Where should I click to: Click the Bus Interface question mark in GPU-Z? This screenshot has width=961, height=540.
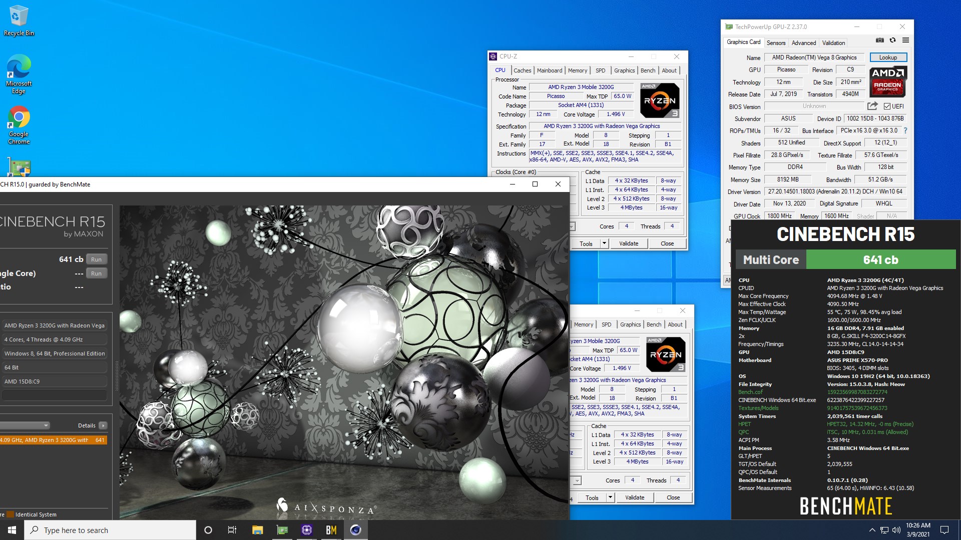[905, 130]
